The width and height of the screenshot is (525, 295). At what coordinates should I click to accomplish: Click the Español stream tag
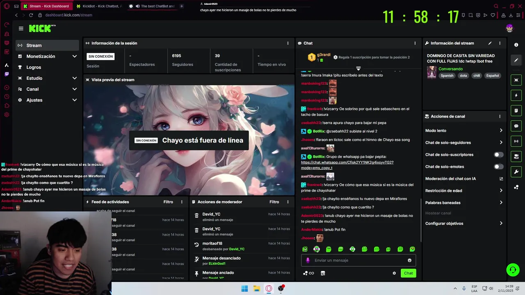click(493, 76)
